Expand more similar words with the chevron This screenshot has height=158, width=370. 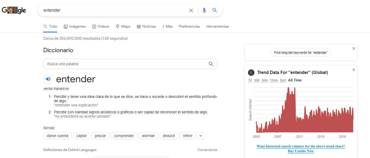(x=200, y=136)
